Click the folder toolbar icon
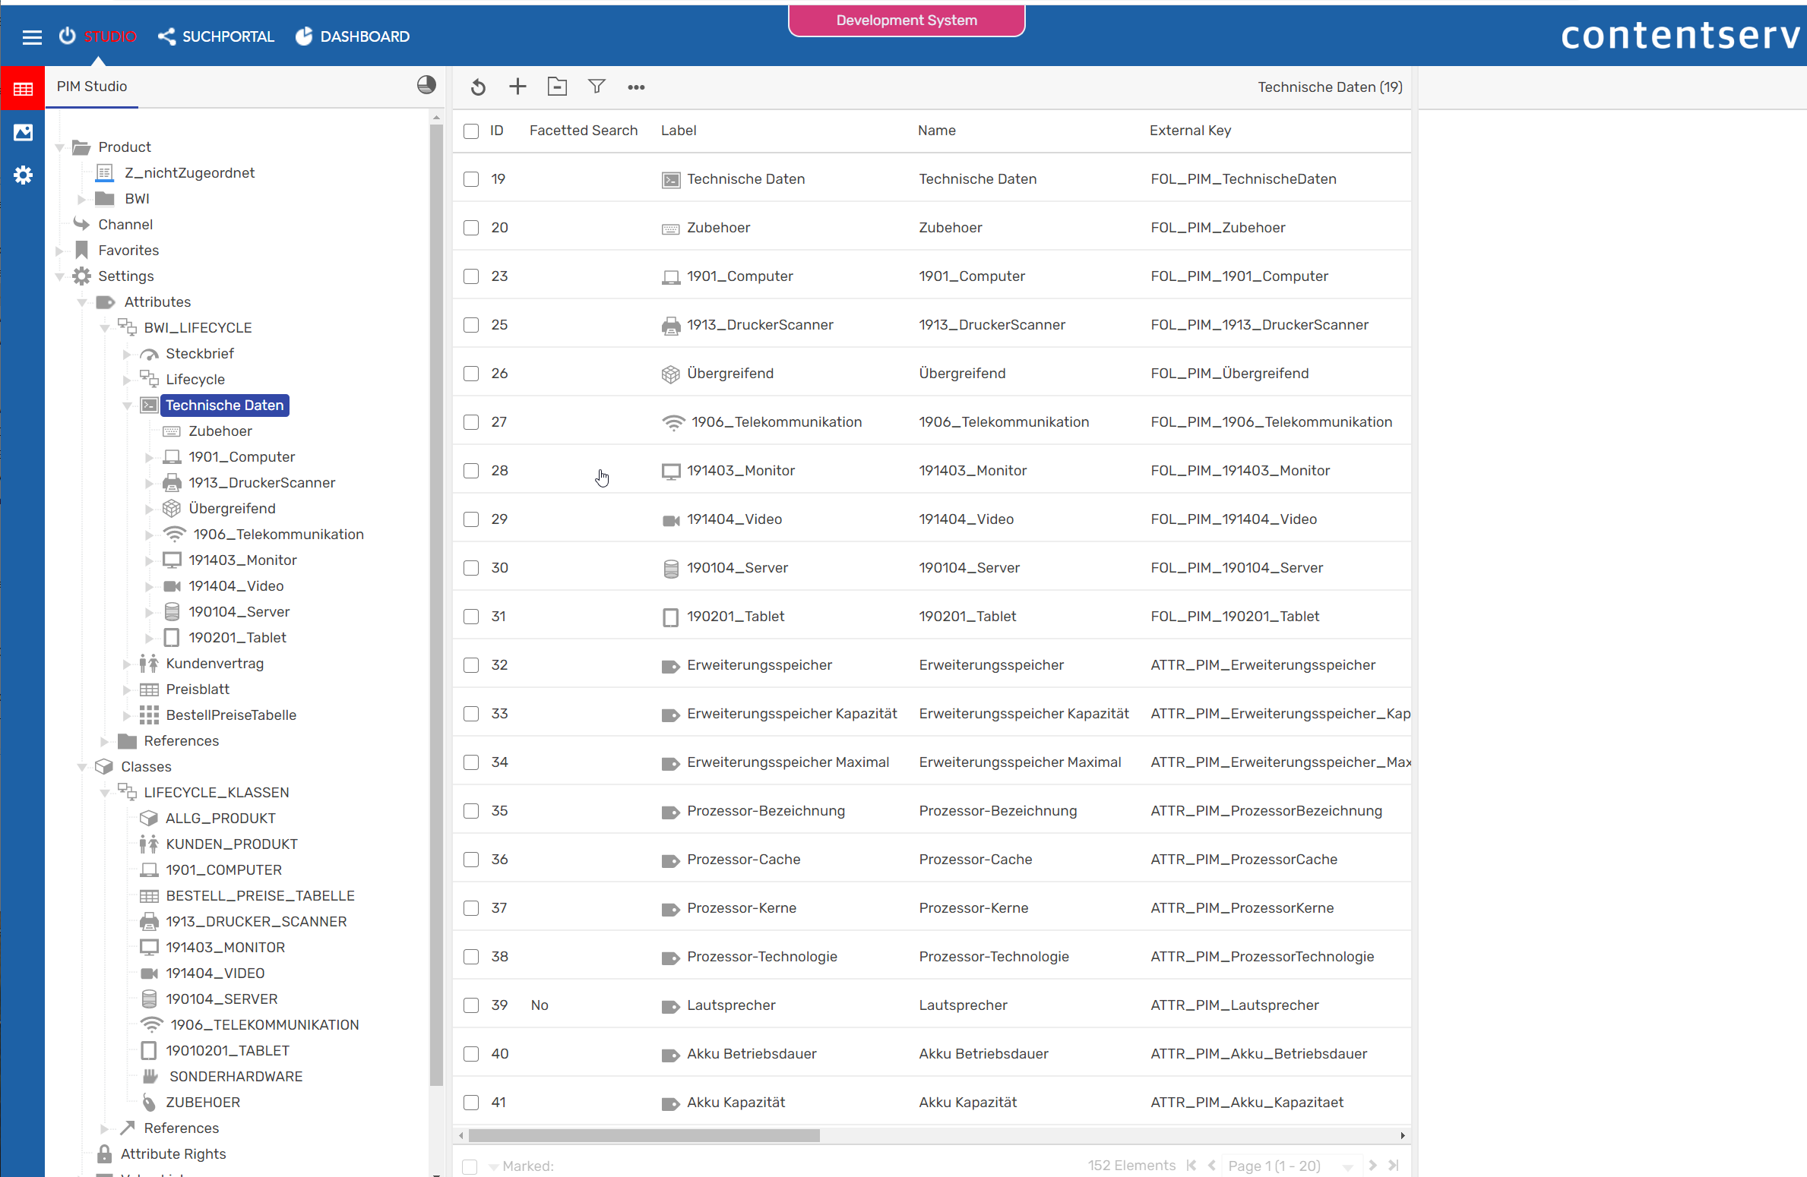1807x1177 pixels. click(x=557, y=87)
